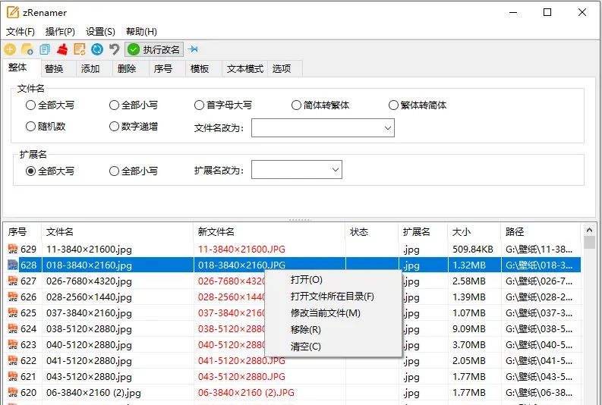Click the JPG file icon of row 624

click(x=13, y=329)
